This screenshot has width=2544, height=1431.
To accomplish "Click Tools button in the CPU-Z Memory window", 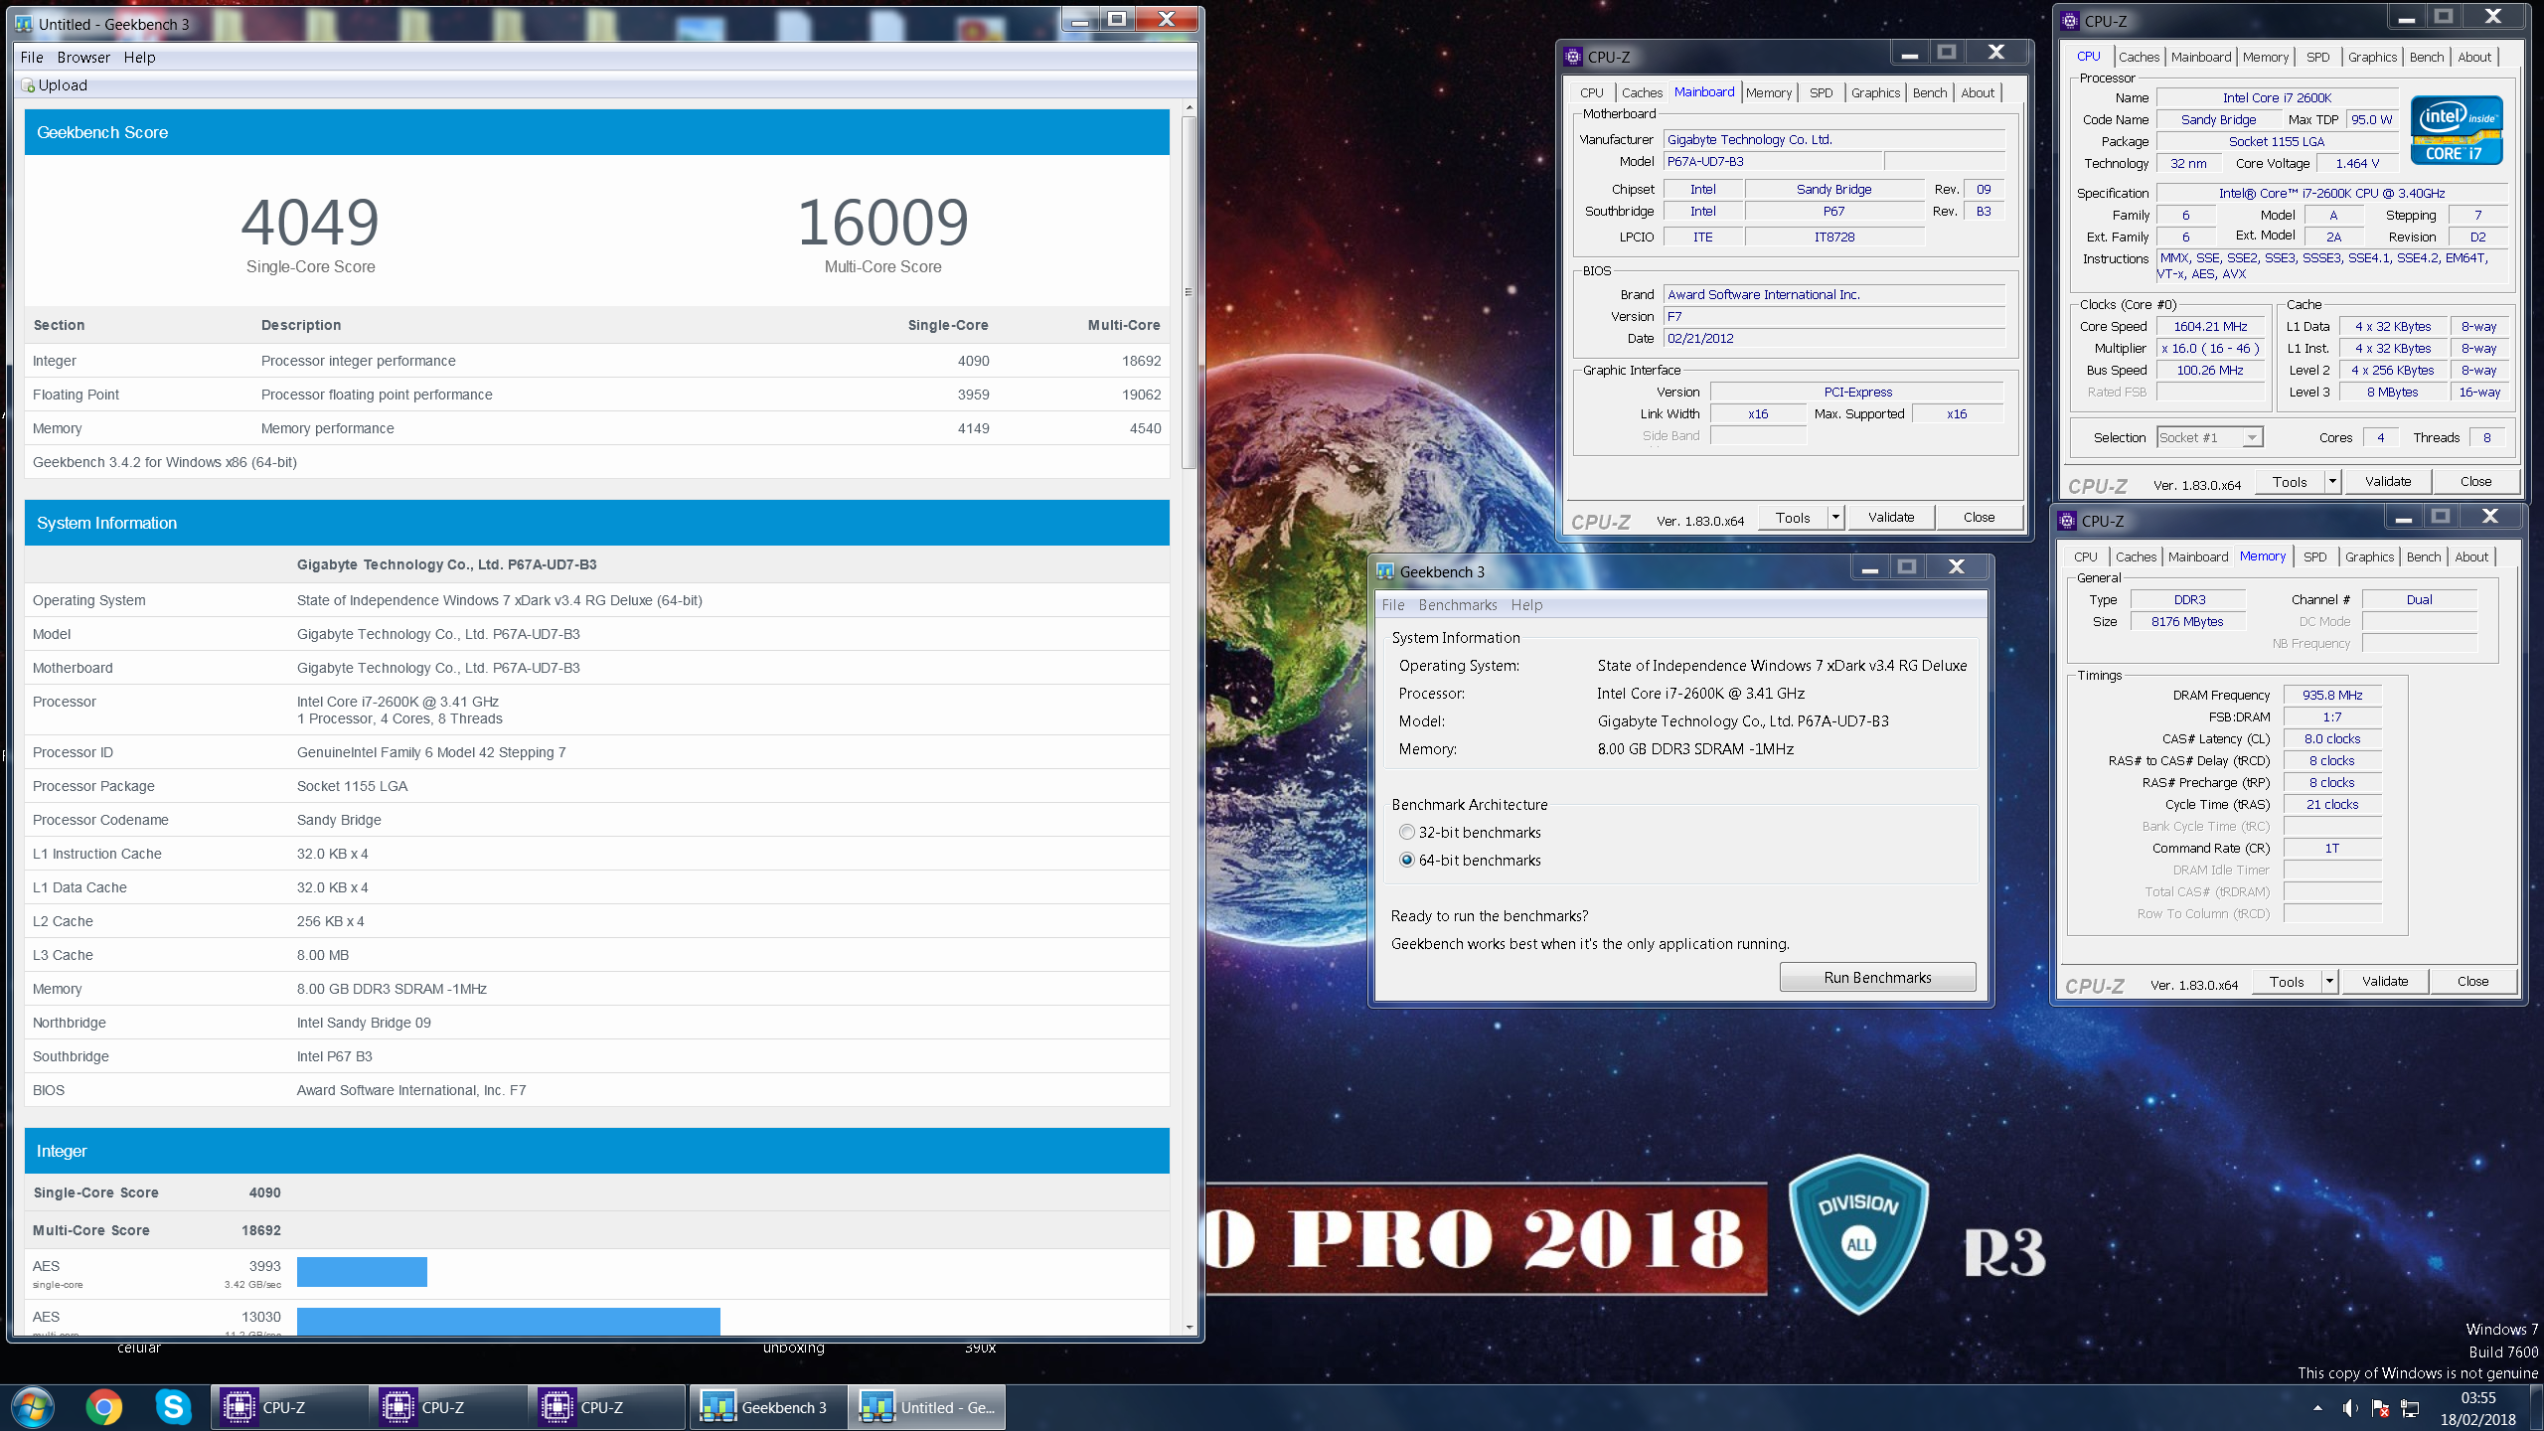I will [2286, 981].
